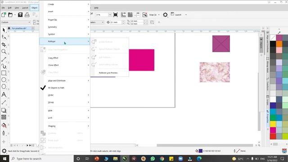
Task: Toggle Show rulers icon
Action: pyautogui.click(x=123, y=15)
